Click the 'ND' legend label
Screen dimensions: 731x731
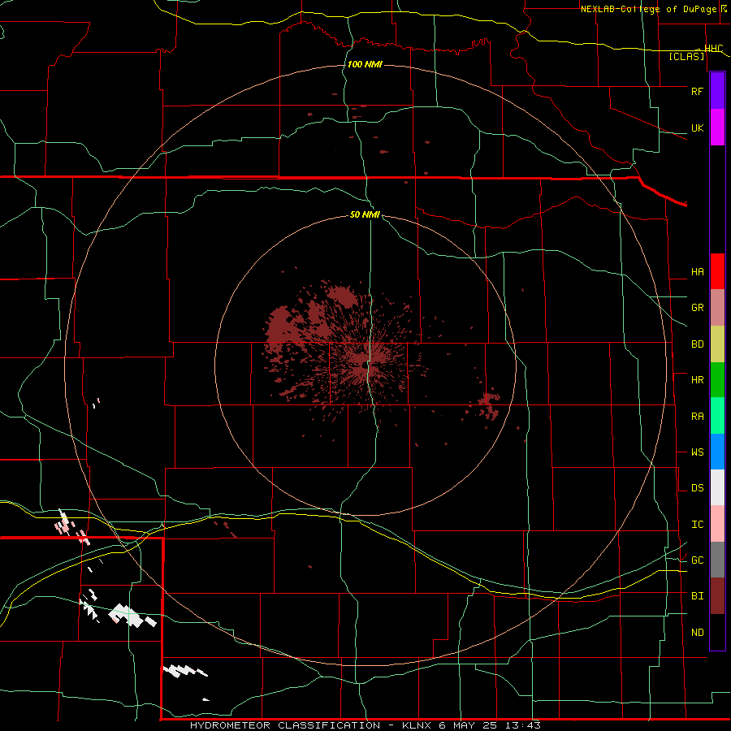[697, 633]
